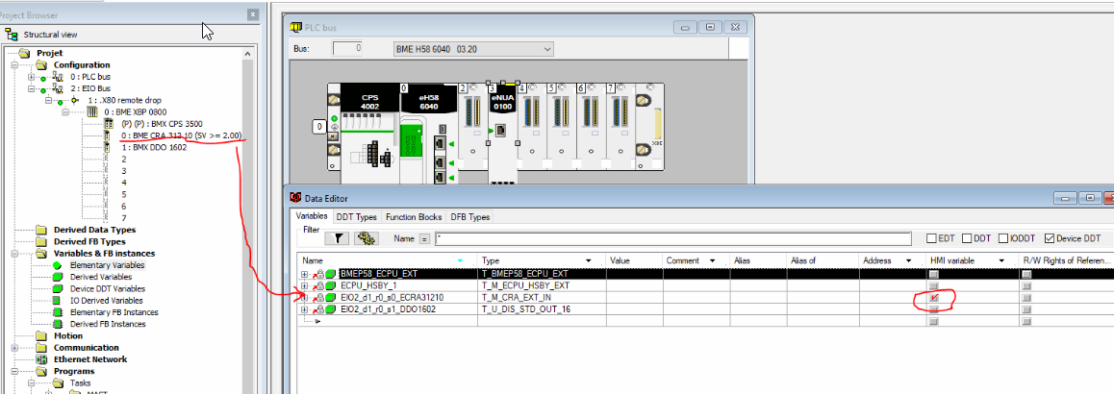Viewport: 1114px width, 394px height.
Task: Select 0 : BME CRA 312 10 module
Action: click(x=181, y=135)
